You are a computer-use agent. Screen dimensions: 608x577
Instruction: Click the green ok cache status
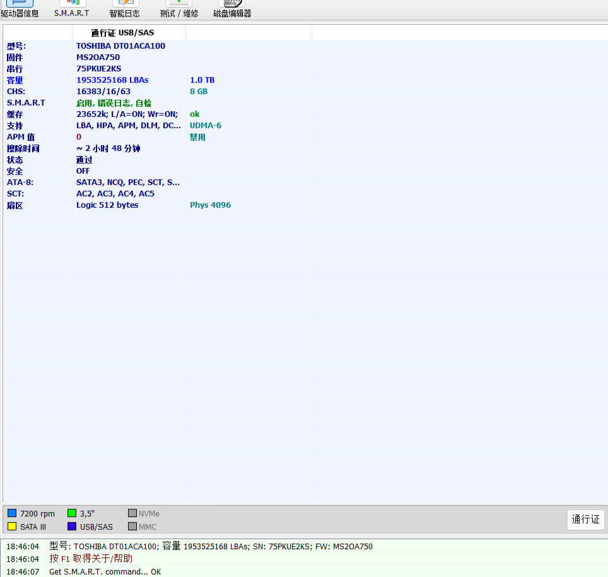tap(195, 114)
